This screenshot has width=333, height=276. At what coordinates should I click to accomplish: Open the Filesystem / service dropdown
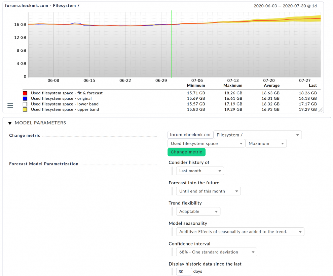tap(258, 135)
